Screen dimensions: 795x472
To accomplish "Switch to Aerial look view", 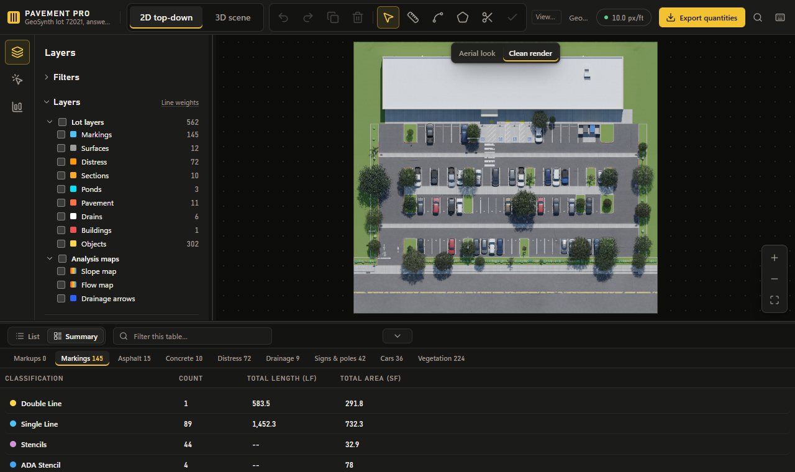I will coord(477,53).
